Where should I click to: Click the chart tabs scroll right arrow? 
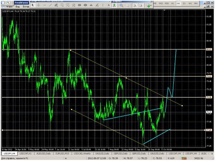(212, 154)
